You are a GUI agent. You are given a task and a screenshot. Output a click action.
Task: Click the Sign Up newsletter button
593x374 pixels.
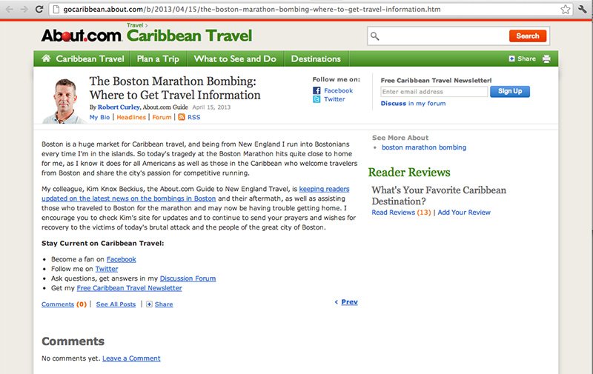coord(510,91)
